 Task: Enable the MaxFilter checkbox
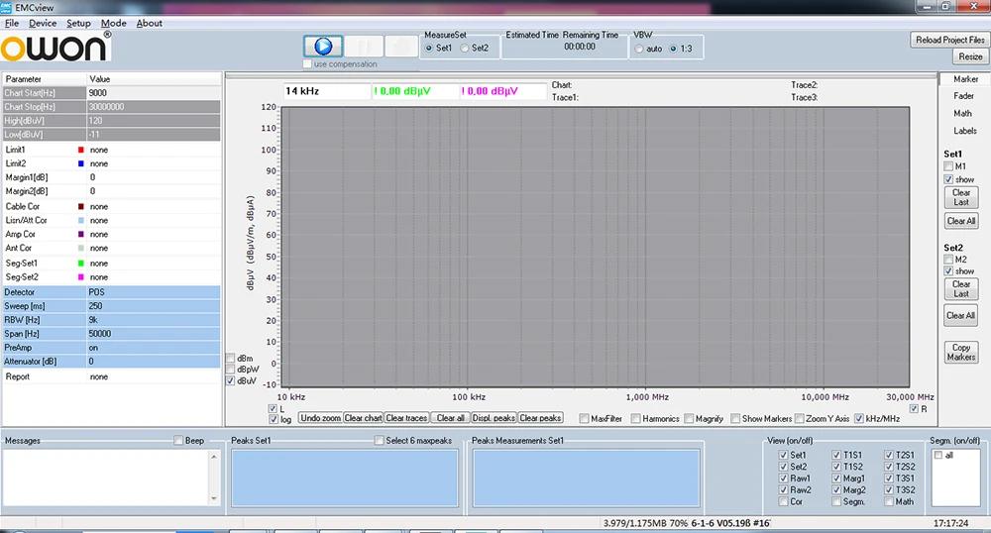pyautogui.click(x=585, y=418)
